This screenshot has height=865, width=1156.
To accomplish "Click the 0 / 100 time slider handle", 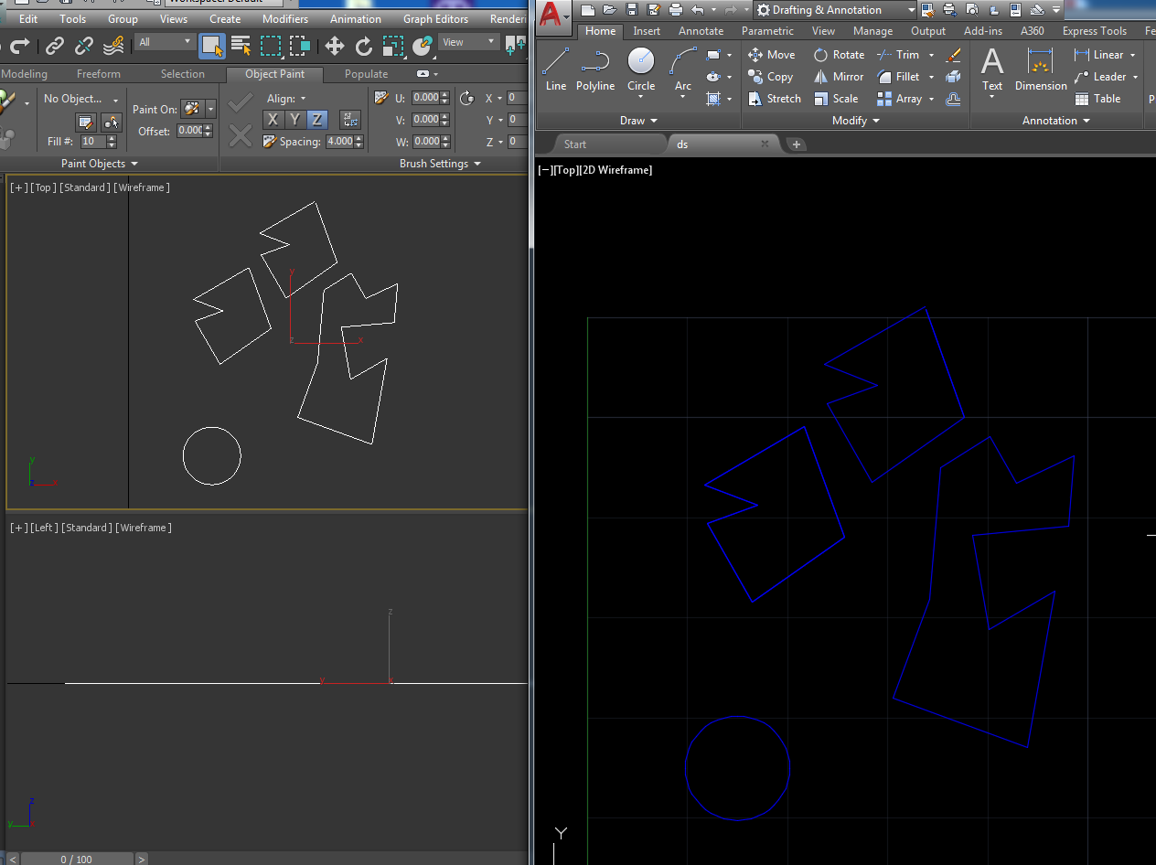I will [x=77, y=860].
